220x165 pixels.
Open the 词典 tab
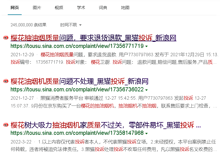click(103, 8)
